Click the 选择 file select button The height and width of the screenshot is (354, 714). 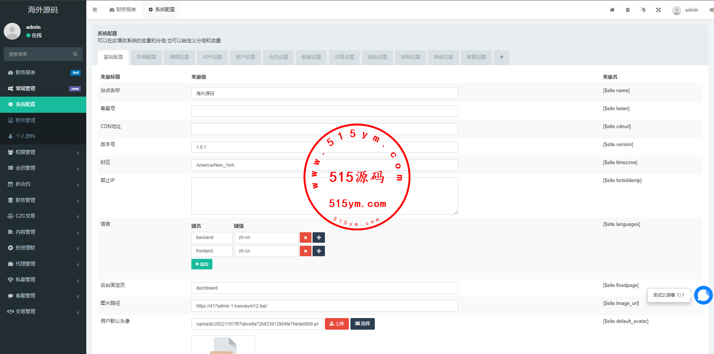point(362,324)
